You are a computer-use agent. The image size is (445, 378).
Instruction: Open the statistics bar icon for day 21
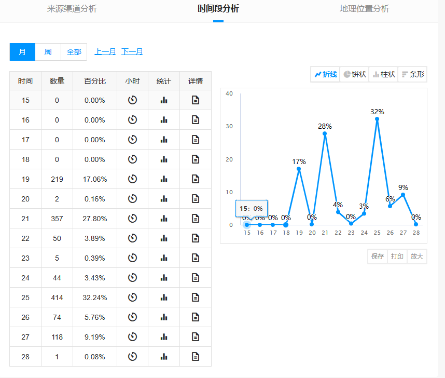pos(164,219)
